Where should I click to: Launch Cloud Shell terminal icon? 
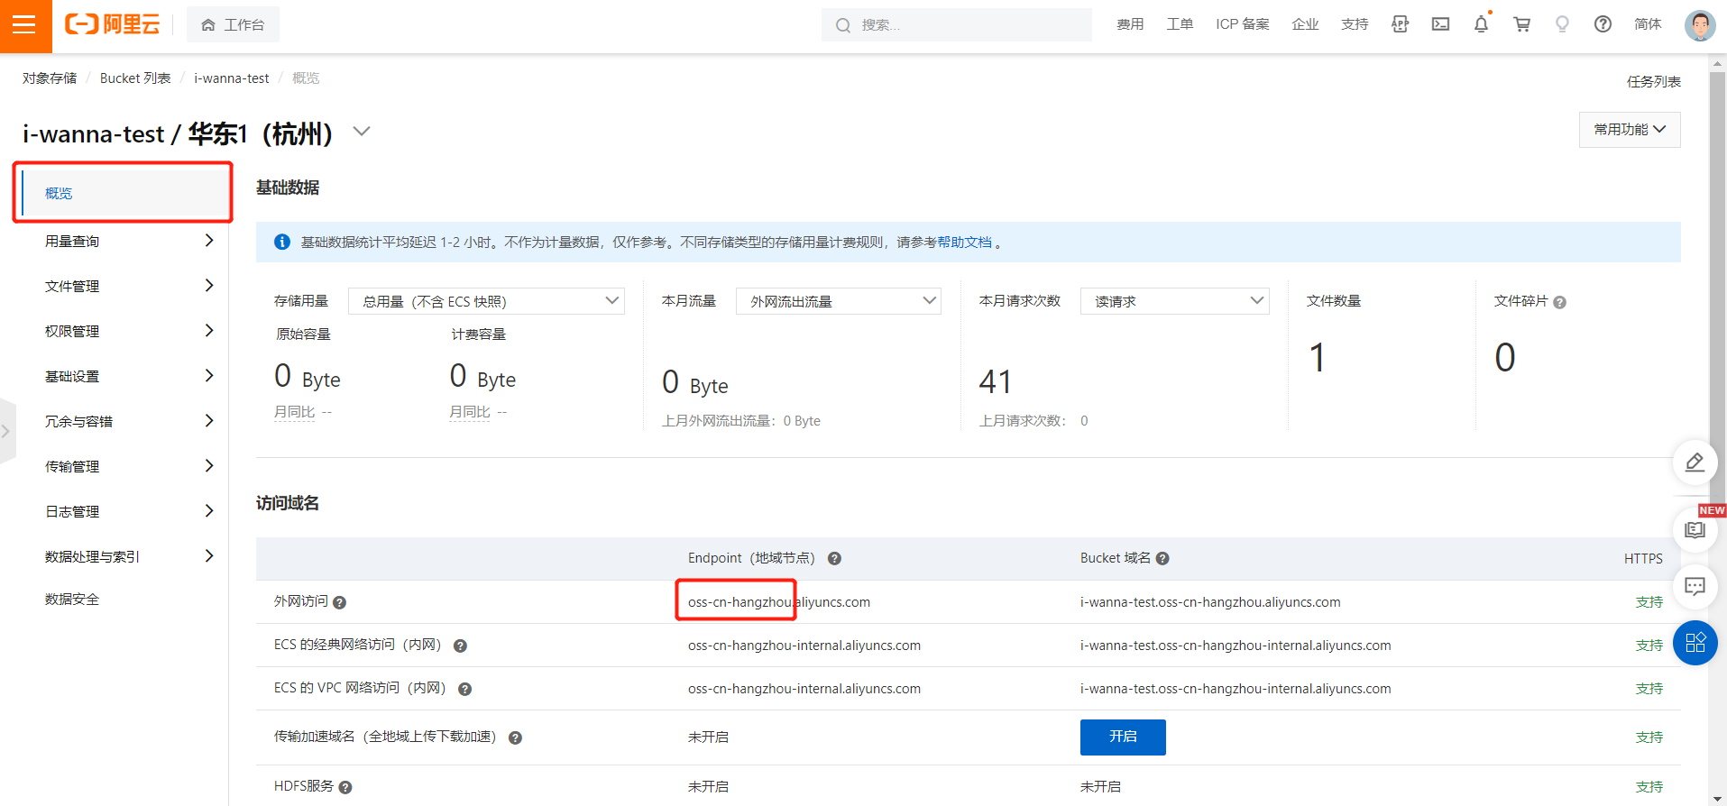tap(1440, 24)
